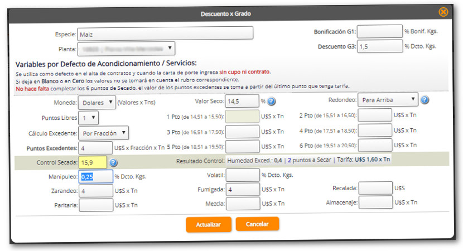
Task: Focus the Fumigada input field
Action: (x=242, y=190)
